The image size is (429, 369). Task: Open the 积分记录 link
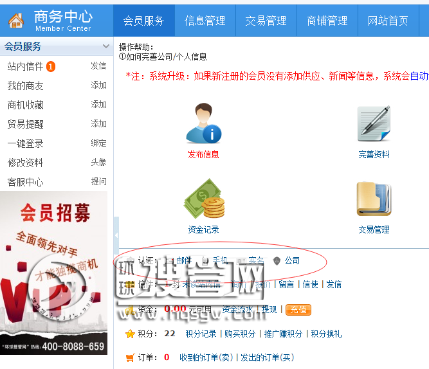click(201, 334)
